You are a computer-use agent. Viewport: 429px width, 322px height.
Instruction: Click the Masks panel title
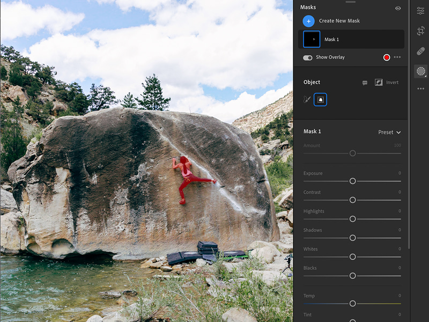click(x=308, y=8)
